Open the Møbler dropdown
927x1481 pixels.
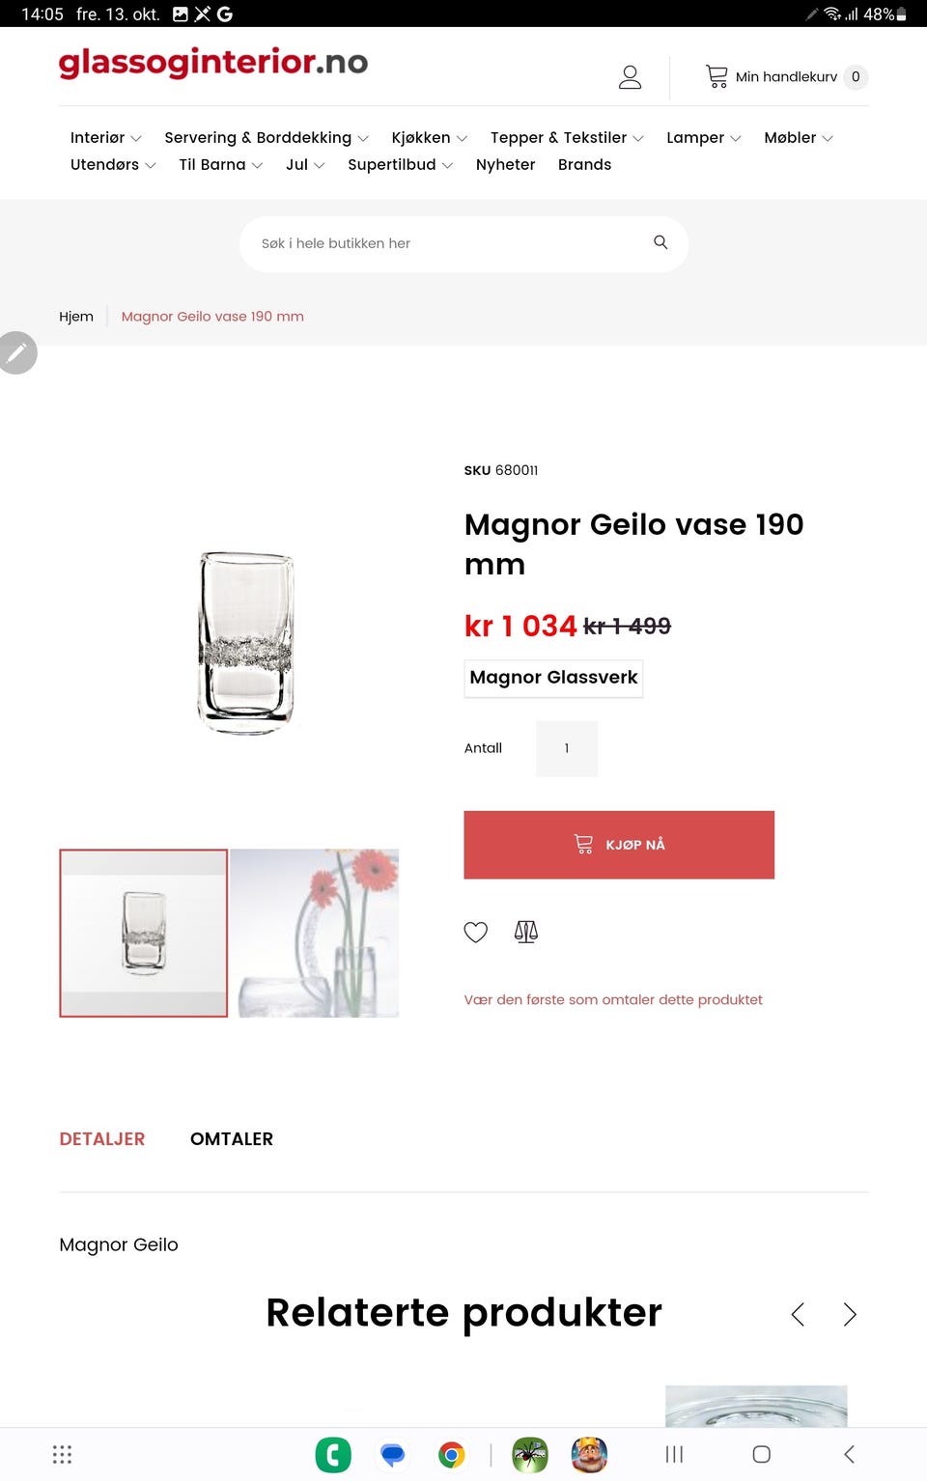click(x=797, y=137)
